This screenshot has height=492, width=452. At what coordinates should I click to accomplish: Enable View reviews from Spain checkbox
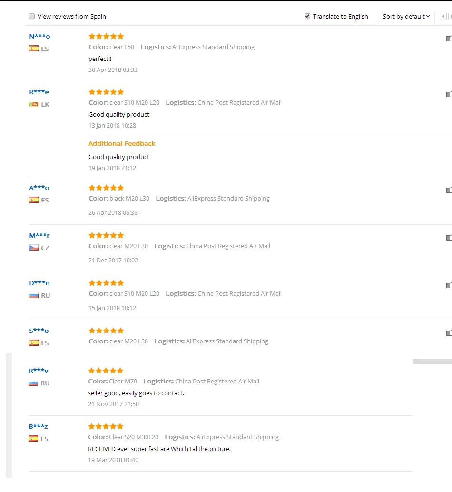point(32,16)
